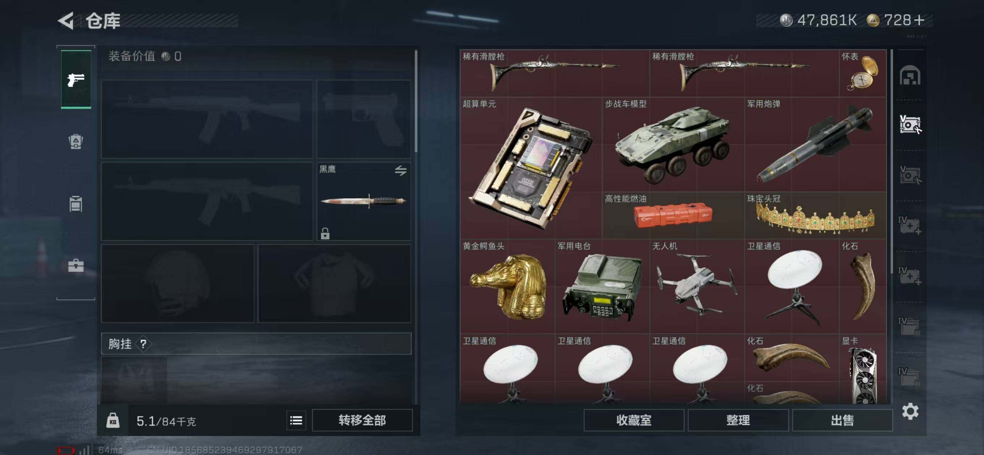Screen dimensions: 984x455
Task: Open warehouse settings gear icon
Action: [x=910, y=411]
